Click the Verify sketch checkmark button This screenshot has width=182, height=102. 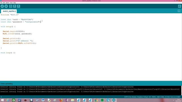click(x=2, y=6)
